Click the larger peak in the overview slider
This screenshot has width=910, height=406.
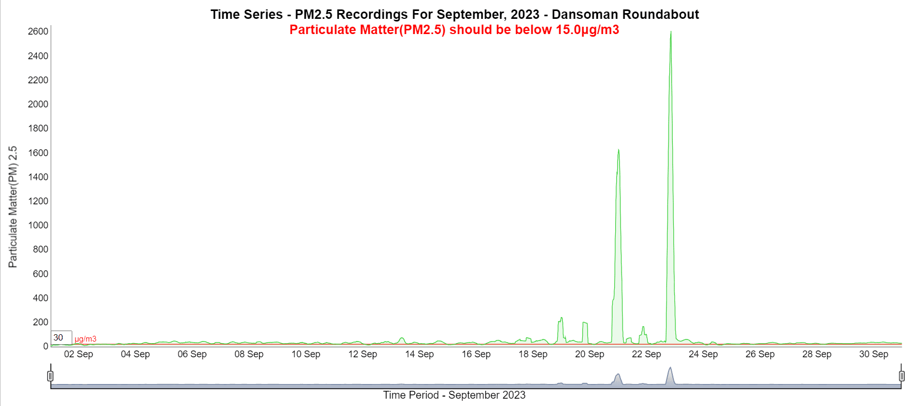click(670, 376)
